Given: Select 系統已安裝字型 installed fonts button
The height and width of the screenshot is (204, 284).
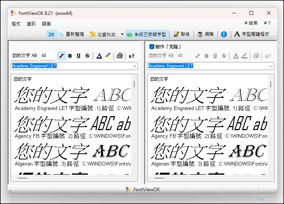Looking at the screenshot, I should [147, 34].
